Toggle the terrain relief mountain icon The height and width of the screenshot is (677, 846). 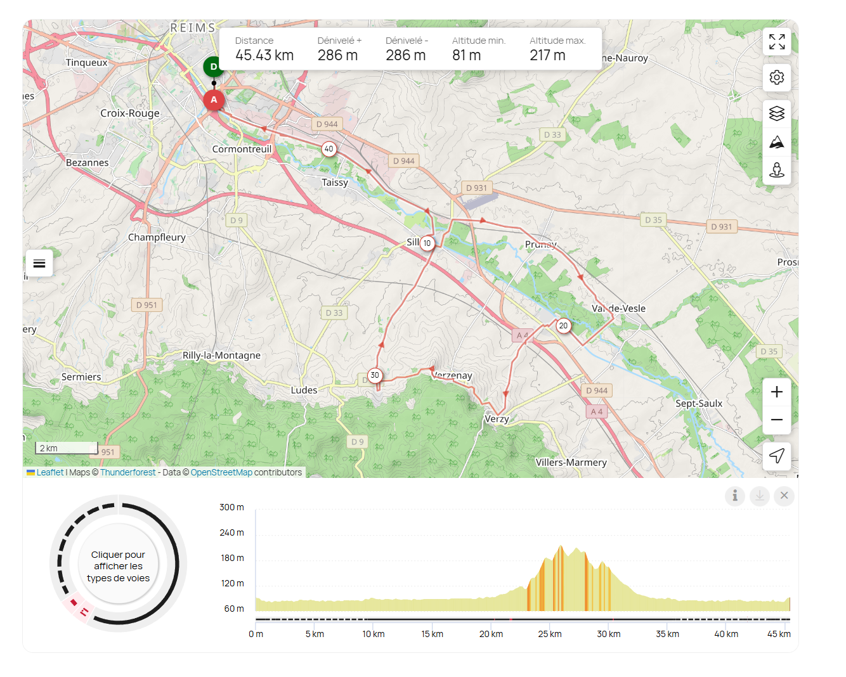[x=776, y=142]
